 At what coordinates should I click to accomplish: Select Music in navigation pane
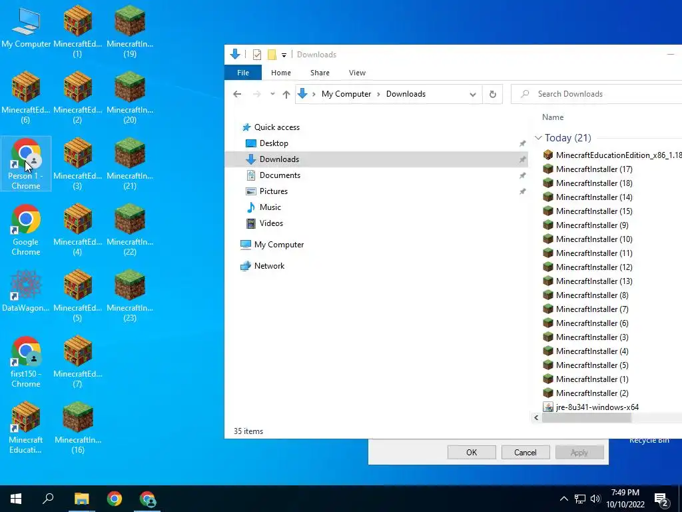tap(270, 207)
